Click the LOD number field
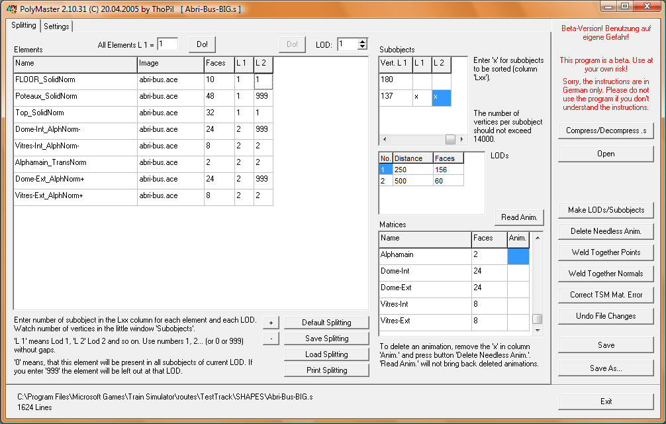The height and width of the screenshot is (424, 666). tap(348, 44)
